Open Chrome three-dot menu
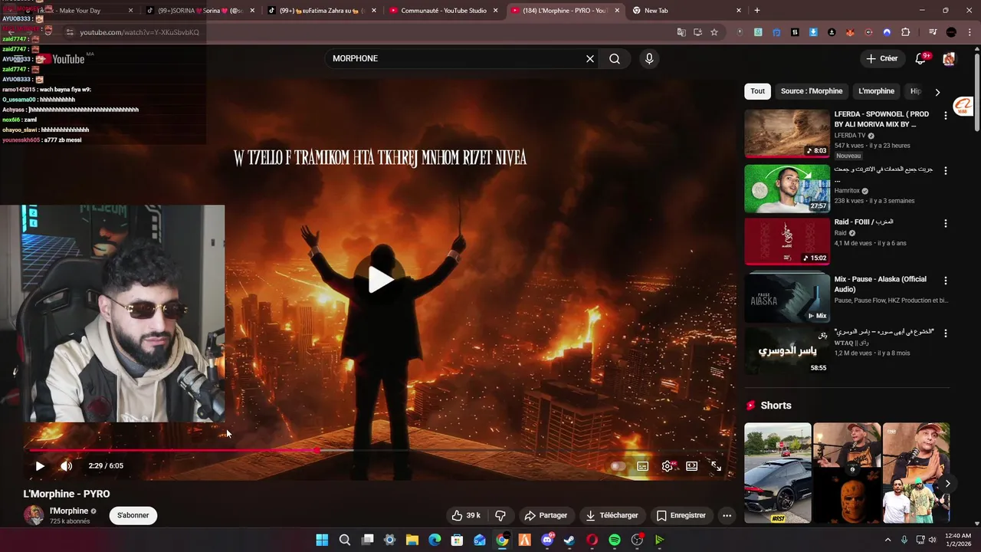The width and height of the screenshot is (981, 552). click(x=969, y=32)
